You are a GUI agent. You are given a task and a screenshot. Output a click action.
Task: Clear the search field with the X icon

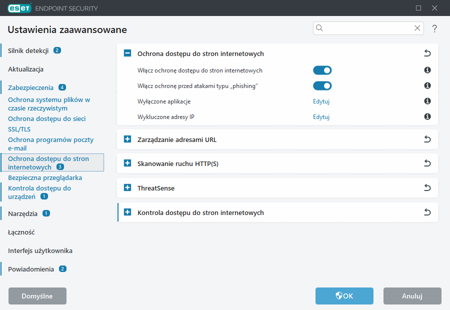(x=417, y=28)
